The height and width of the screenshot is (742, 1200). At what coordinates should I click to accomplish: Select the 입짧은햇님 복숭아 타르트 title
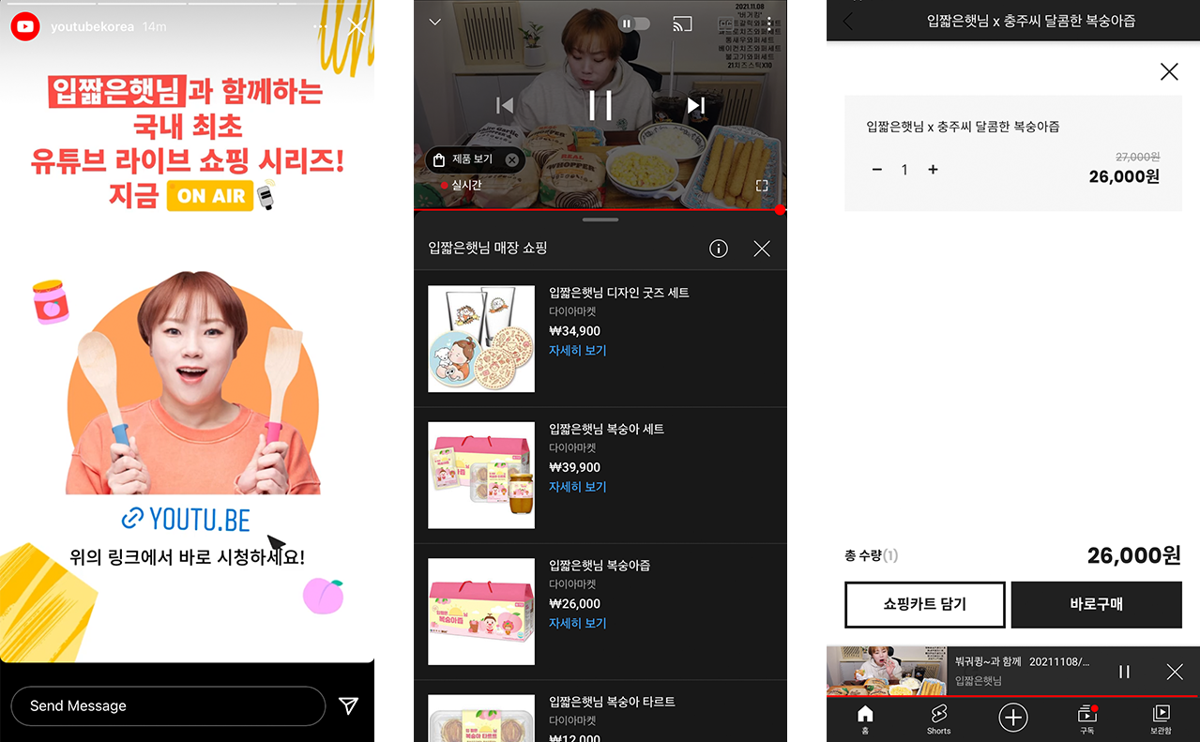pos(612,702)
